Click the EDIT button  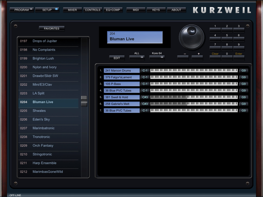coord(117,58)
